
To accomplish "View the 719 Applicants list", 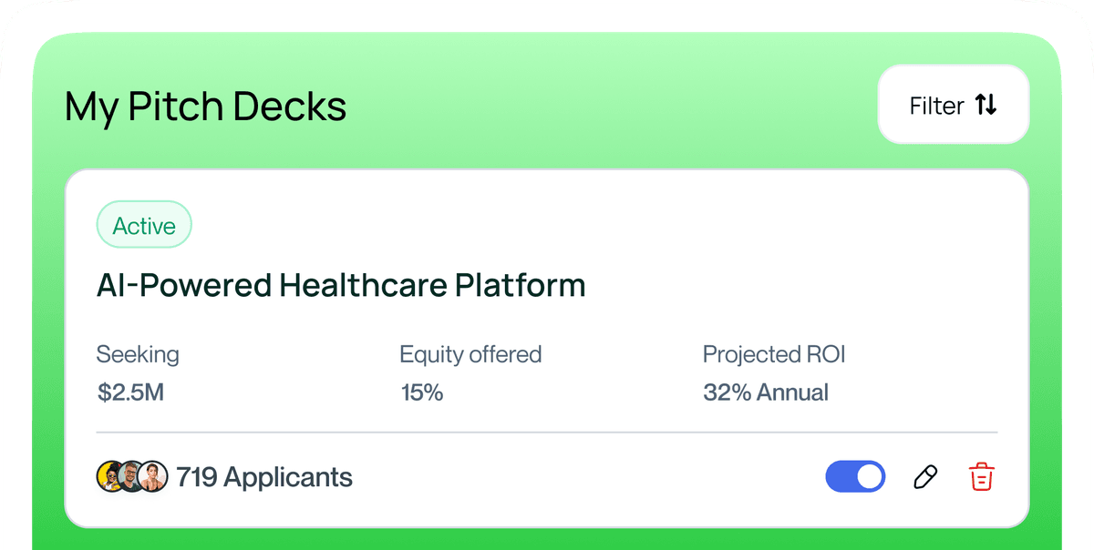I will point(264,477).
